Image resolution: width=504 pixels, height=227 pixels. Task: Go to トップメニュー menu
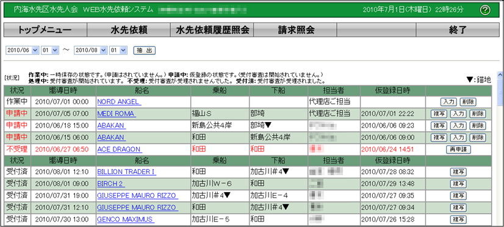(x=45, y=31)
